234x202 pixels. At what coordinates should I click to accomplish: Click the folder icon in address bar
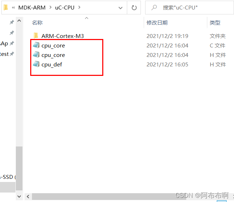[x=6, y=7]
